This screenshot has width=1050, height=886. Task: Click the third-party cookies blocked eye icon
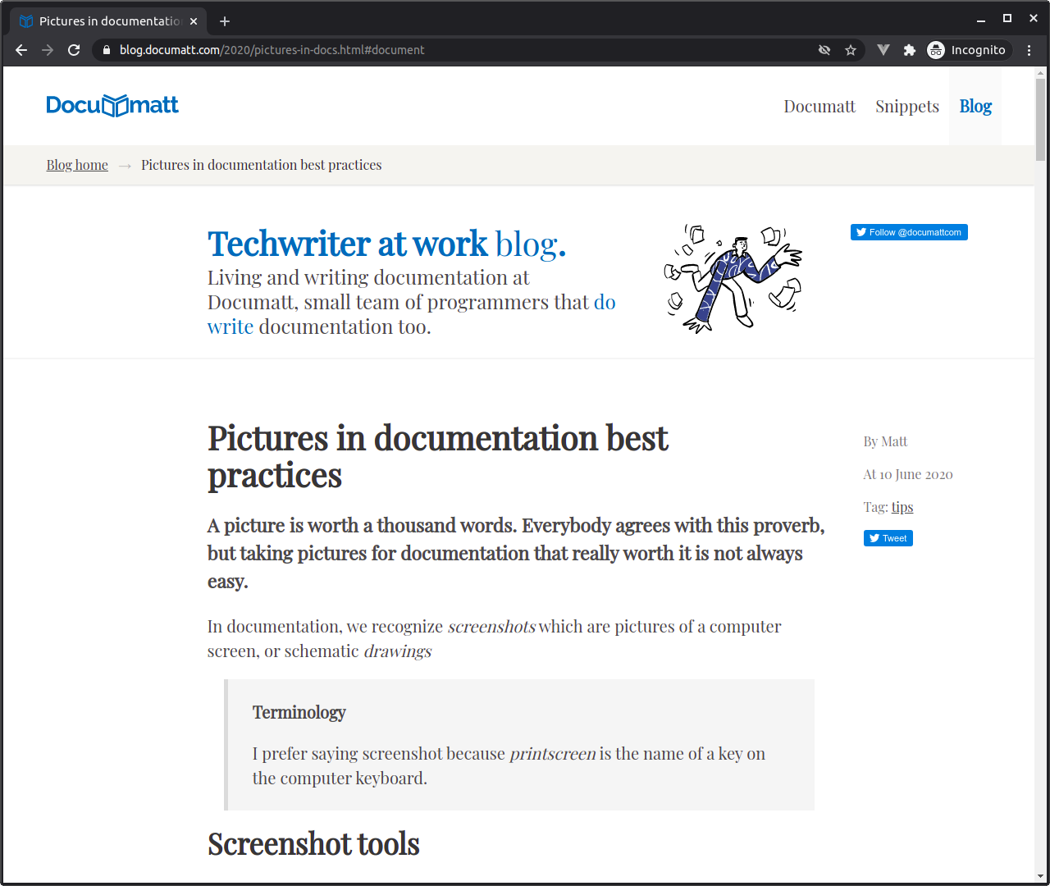pos(824,50)
